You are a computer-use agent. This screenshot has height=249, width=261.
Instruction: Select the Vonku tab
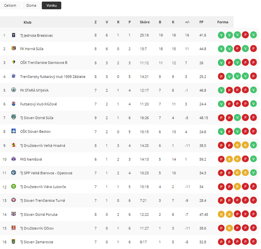point(51,6)
